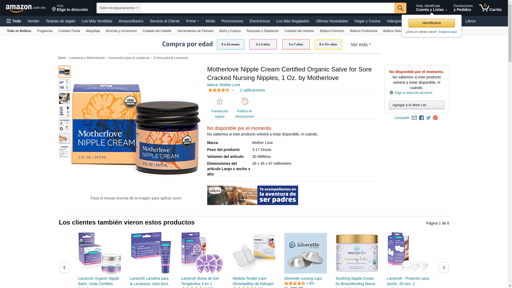This screenshot has width=512, height=288.
Task: Share product on Pinterest icon
Action: tap(435, 118)
